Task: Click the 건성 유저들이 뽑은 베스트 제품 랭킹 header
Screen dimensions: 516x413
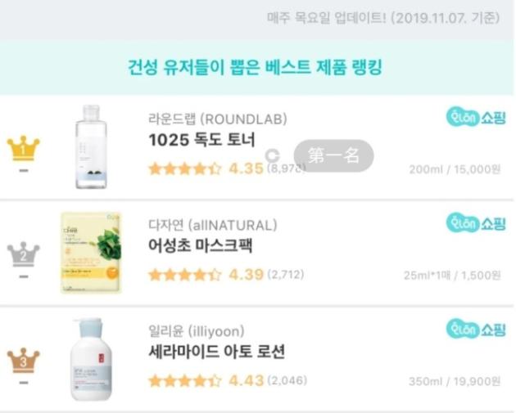Action: click(x=256, y=67)
